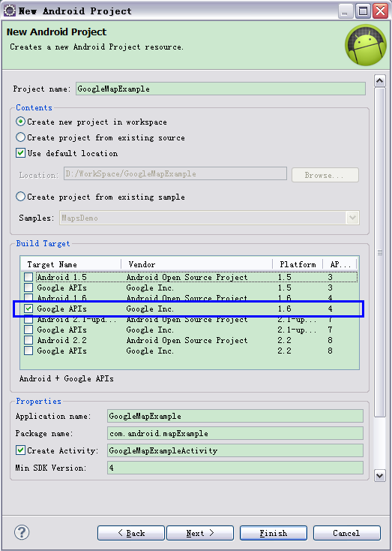Click the help question mark icon
392x551 pixels.
[22, 533]
